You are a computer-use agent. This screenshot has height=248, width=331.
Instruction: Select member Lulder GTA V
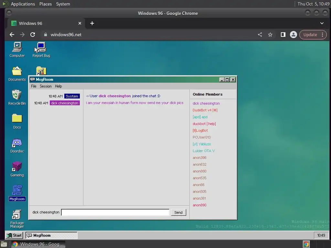pos(204,151)
